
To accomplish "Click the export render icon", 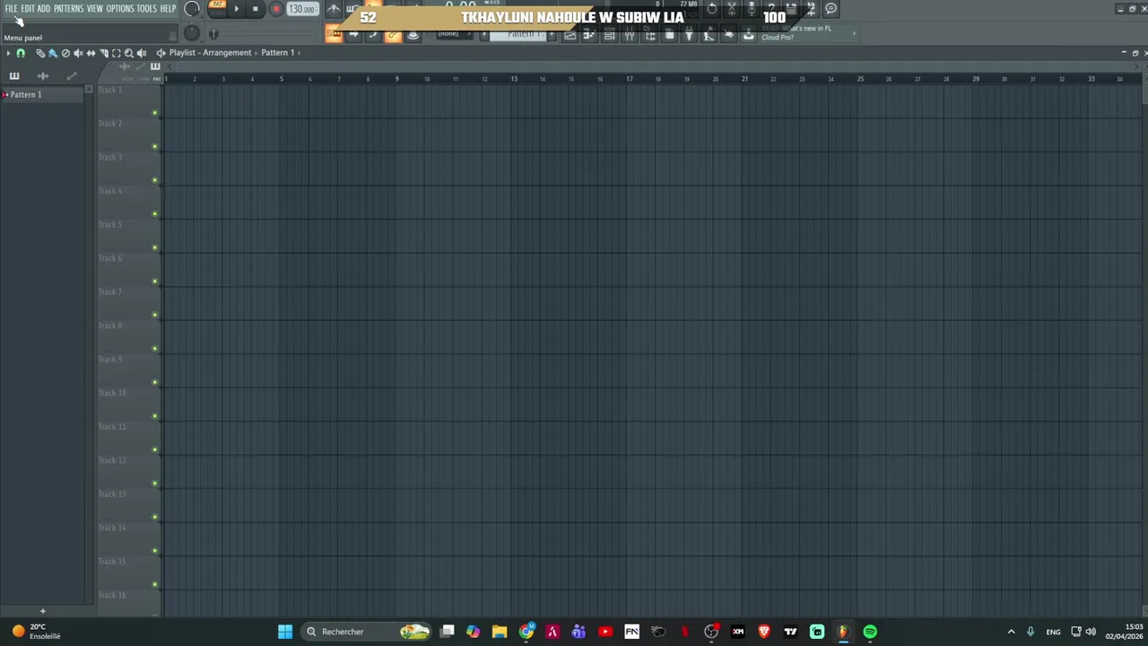I will [x=810, y=8].
